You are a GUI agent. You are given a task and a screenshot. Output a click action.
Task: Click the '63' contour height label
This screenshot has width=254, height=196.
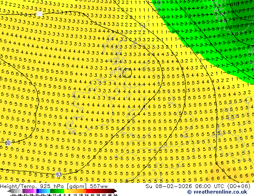click(x=58, y=174)
